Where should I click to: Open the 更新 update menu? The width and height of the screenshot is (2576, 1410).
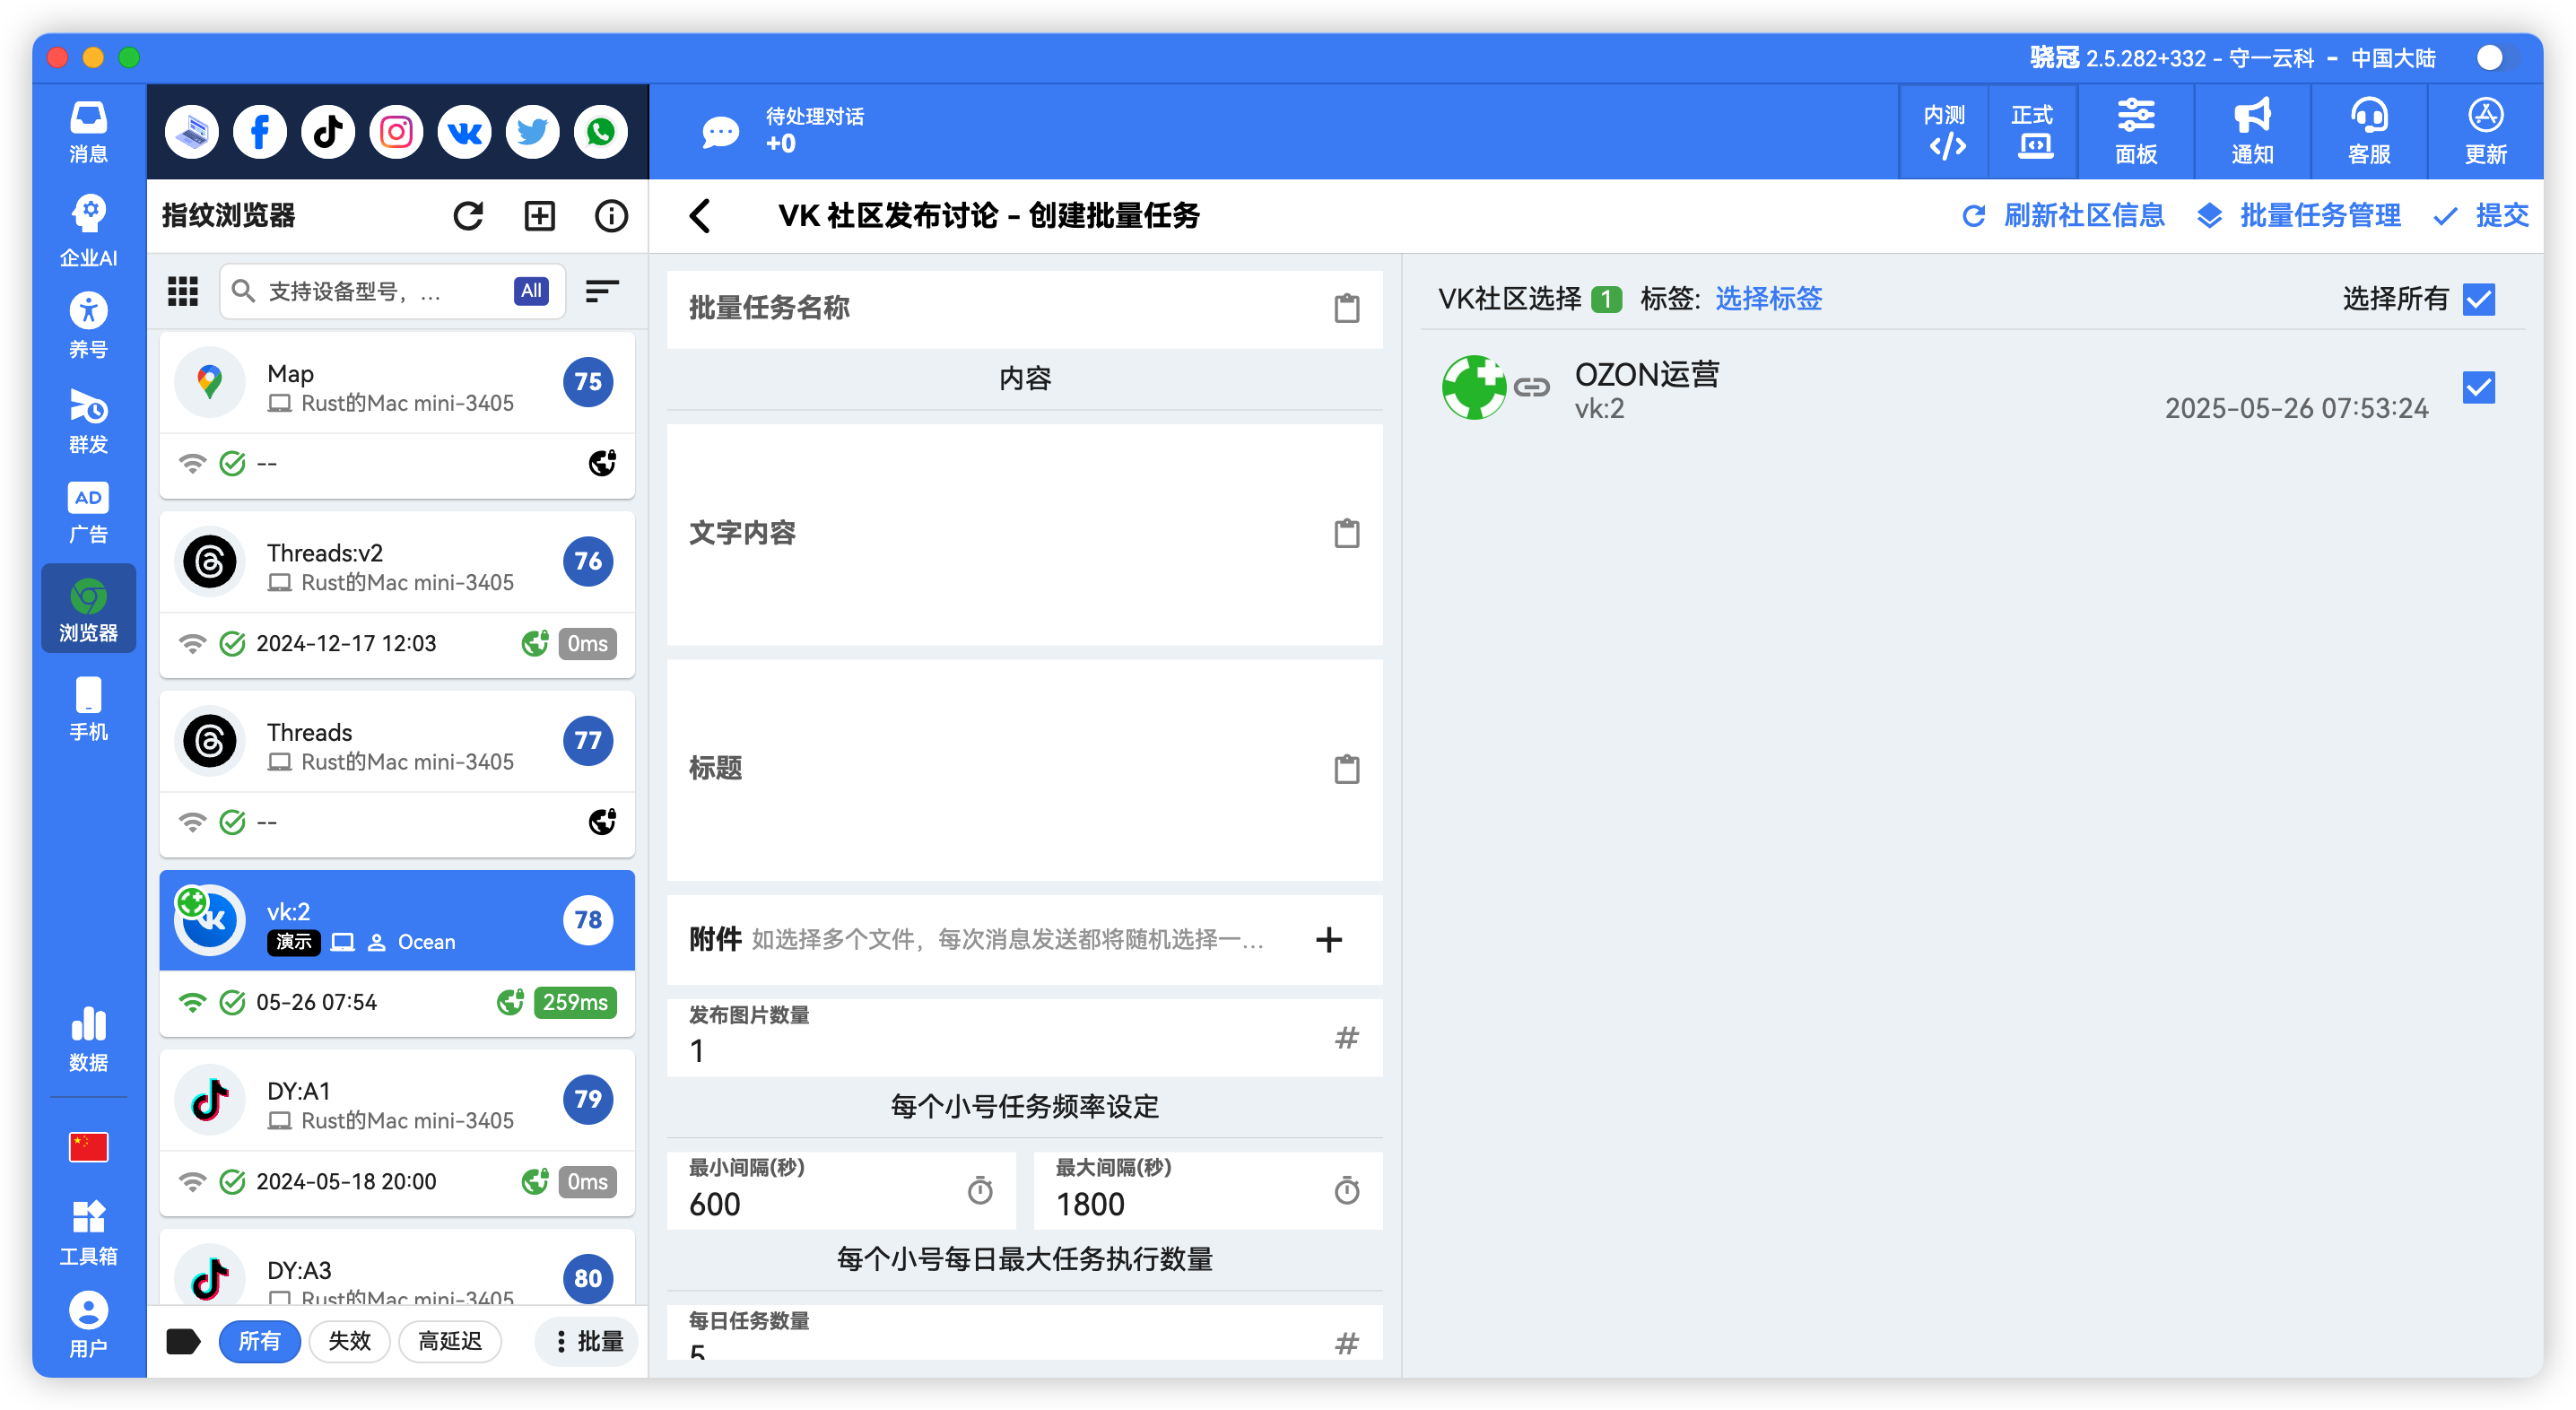[2486, 132]
